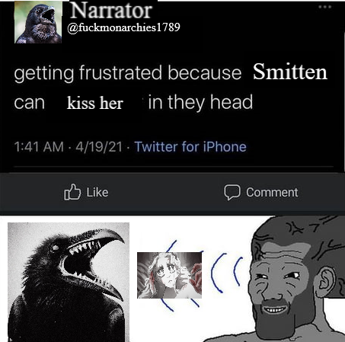This screenshot has width=345, height=342.
Task: Click the crow profile avatar
Action: [38, 22]
